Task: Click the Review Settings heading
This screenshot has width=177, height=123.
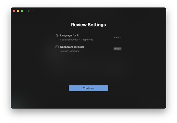Action: 88,25
